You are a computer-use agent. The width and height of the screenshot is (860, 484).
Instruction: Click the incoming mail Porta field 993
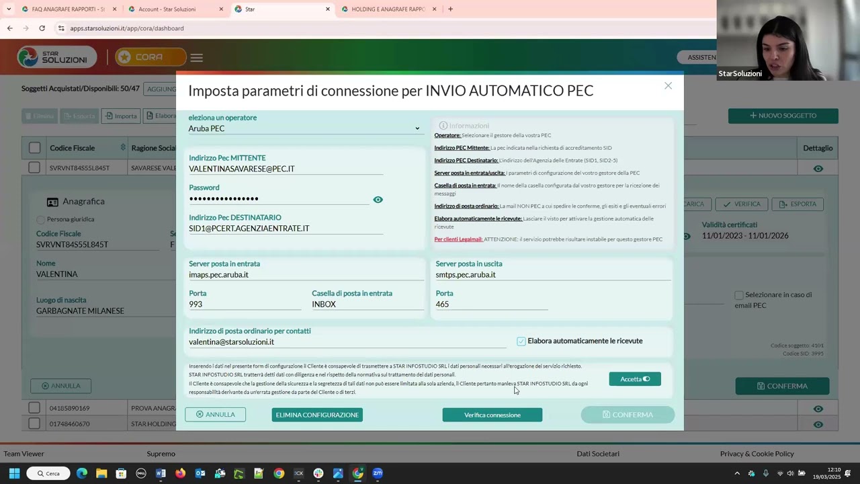(245, 305)
